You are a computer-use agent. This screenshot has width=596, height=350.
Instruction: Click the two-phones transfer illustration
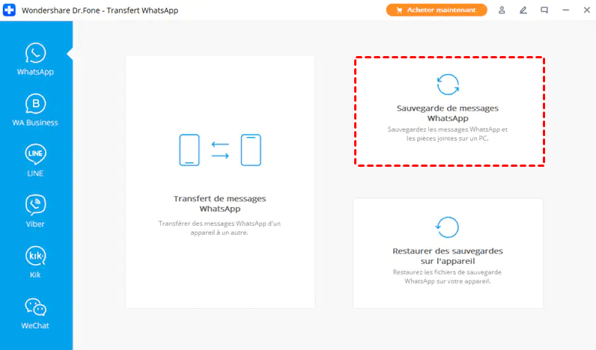(x=219, y=150)
